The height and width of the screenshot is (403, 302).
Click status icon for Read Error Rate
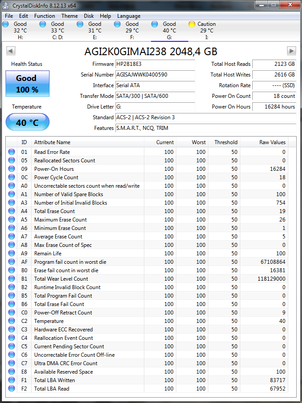pyautogui.click(x=12, y=152)
